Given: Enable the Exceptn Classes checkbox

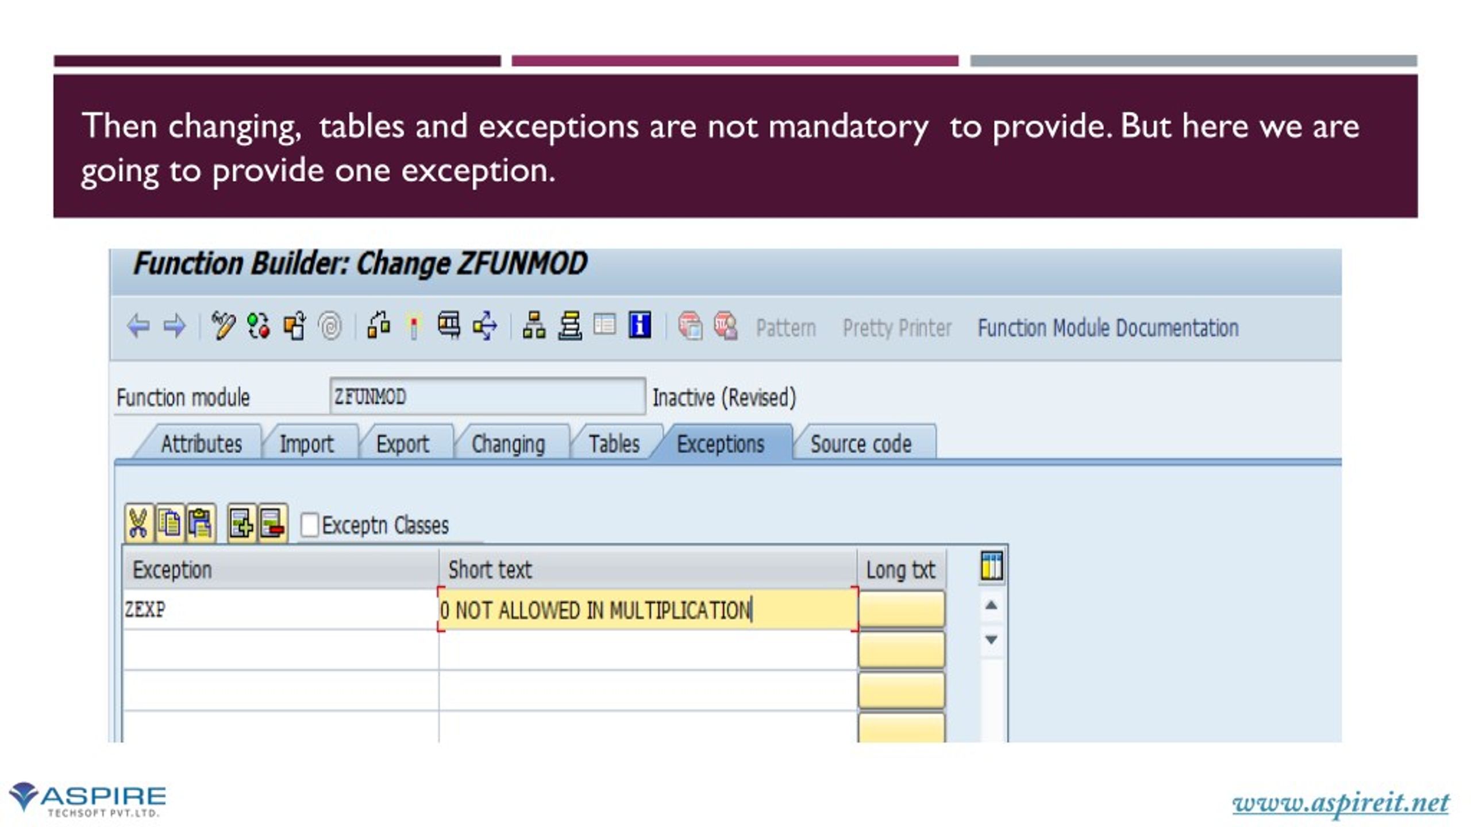Looking at the screenshot, I should (310, 524).
